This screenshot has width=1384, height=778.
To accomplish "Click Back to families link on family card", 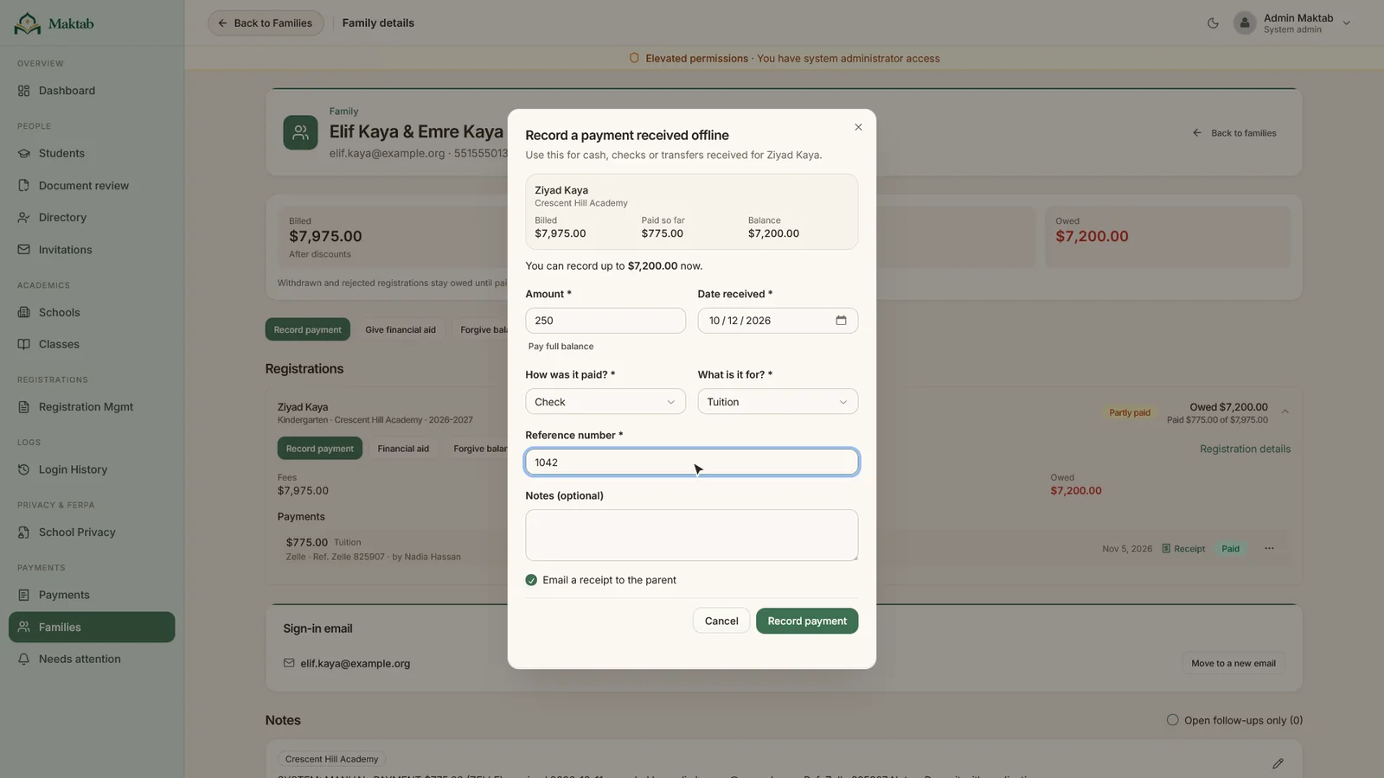I will click(x=1234, y=133).
